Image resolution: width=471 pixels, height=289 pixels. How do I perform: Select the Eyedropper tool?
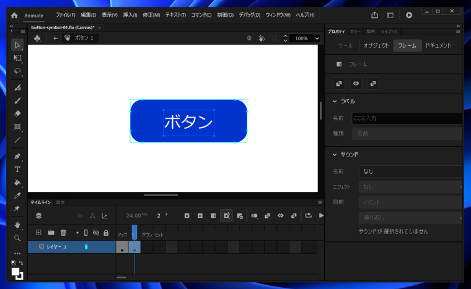coord(17,196)
